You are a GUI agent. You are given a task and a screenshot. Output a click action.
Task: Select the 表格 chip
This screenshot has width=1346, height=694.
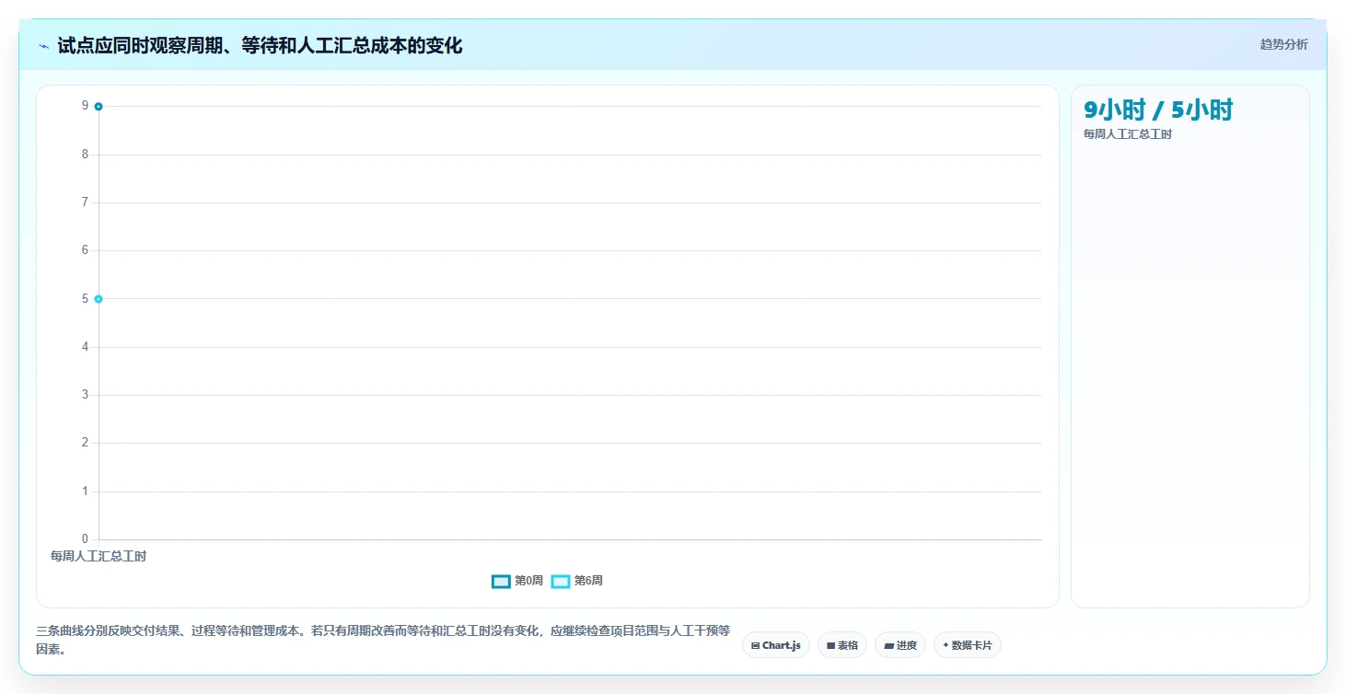tap(841, 645)
